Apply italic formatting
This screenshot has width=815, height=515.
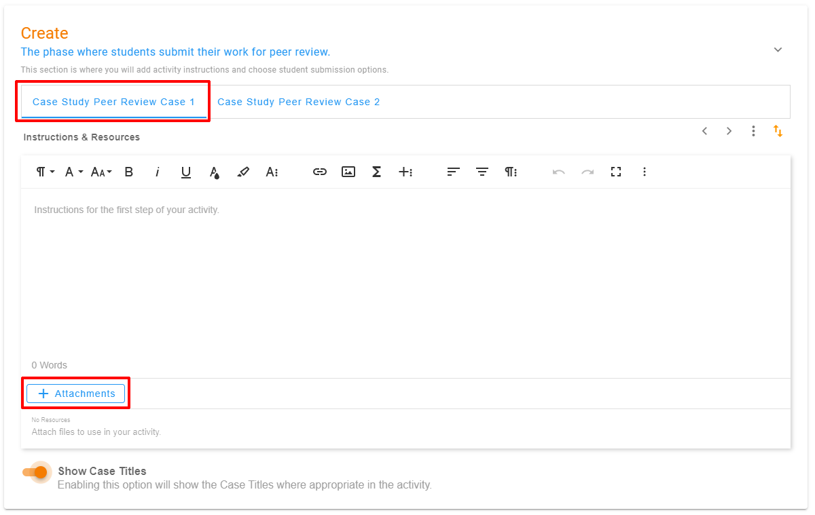click(157, 172)
